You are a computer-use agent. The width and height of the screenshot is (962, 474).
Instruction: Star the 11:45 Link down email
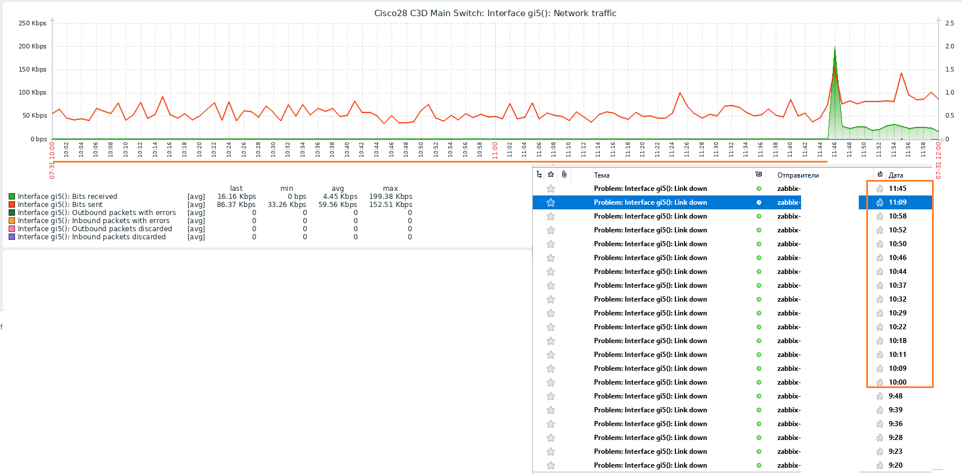pos(551,189)
